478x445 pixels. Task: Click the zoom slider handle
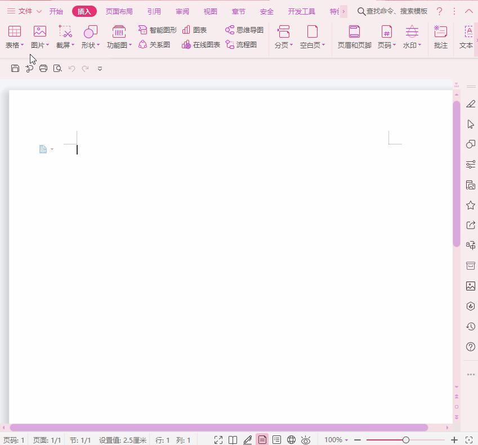point(406,440)
